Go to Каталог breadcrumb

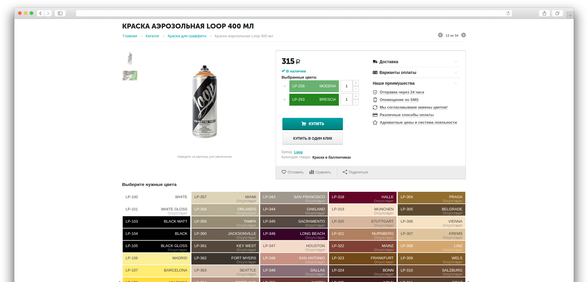coord(152,36)
